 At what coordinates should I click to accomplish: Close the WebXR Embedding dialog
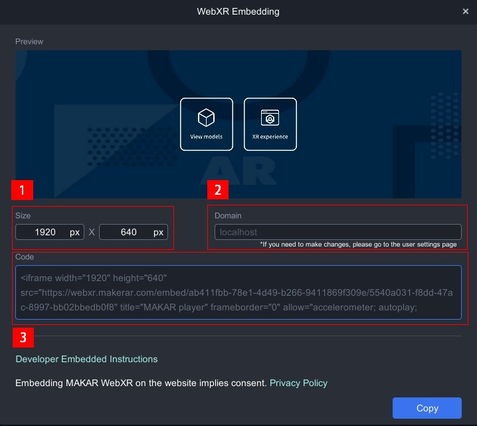click(x=466, y=11)
